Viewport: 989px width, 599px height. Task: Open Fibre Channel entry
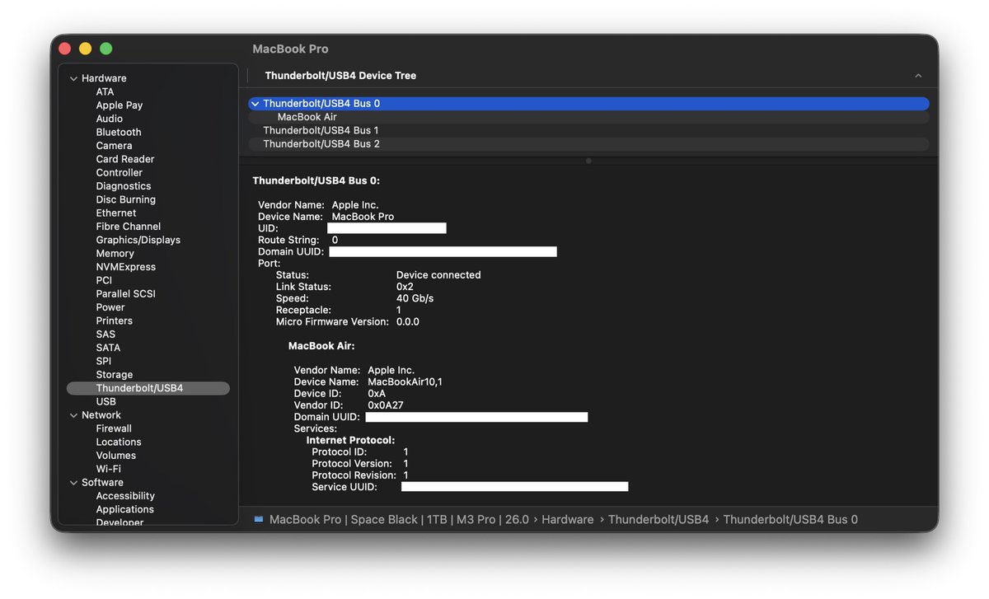tap(129, 227)
